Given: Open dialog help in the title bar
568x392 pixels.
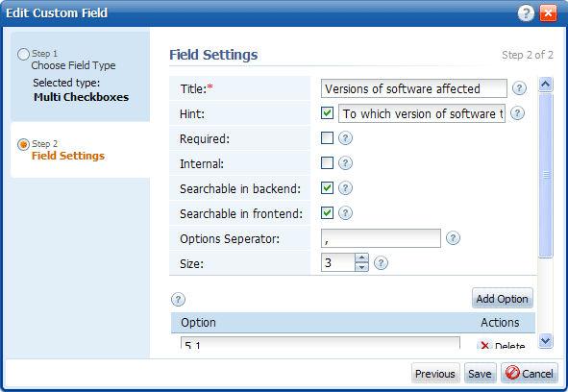Looking at the screenshot, I should point(526,13).
